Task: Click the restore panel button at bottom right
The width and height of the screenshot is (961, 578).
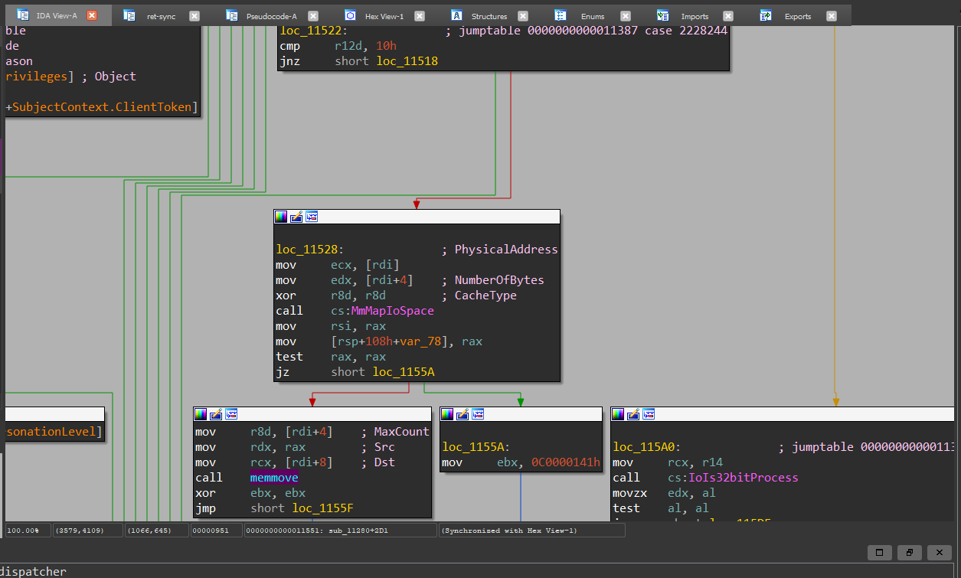Action: coord(909,552)
